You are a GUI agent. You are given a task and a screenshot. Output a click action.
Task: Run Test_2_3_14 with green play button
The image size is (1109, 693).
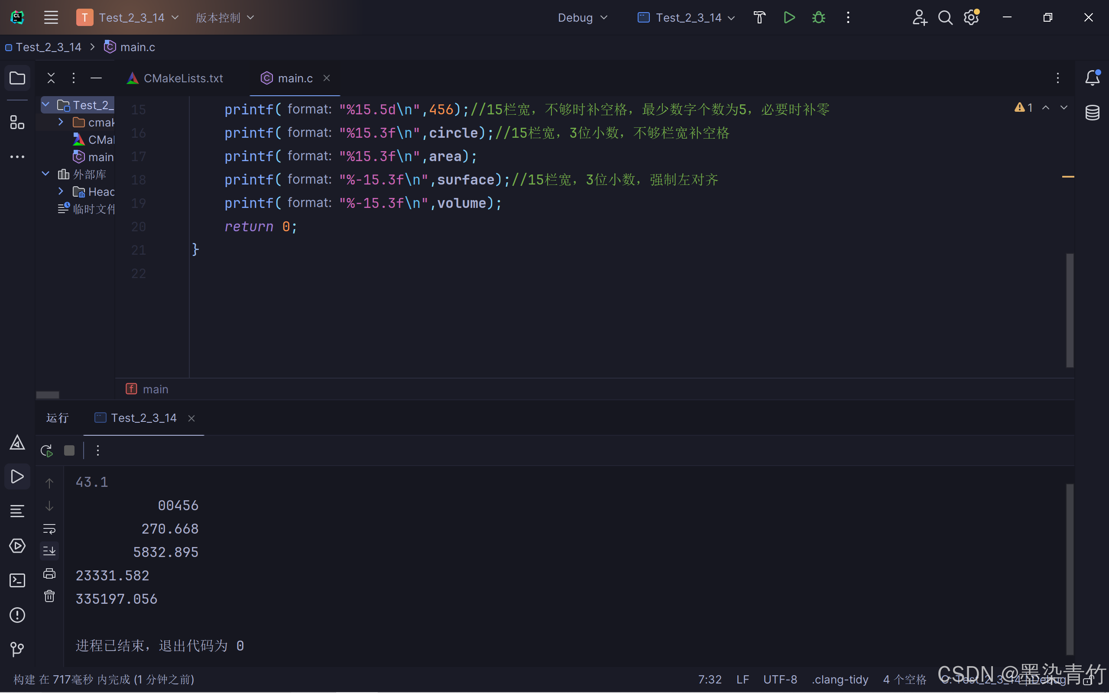789,17
